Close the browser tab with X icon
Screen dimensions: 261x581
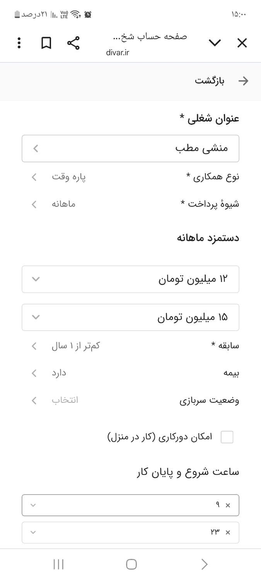tap(242, 43)
